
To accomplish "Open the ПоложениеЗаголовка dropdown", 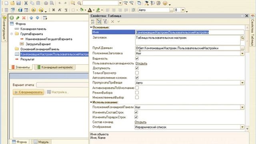I will point(242,53).
